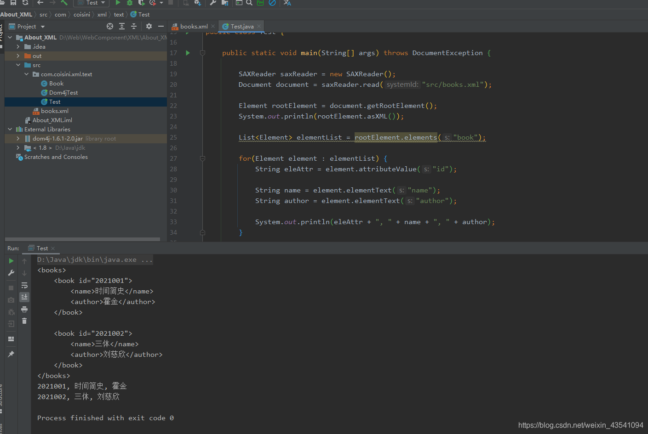Select the Book class in project tree

pyautogui.click(x=56, y=83)
